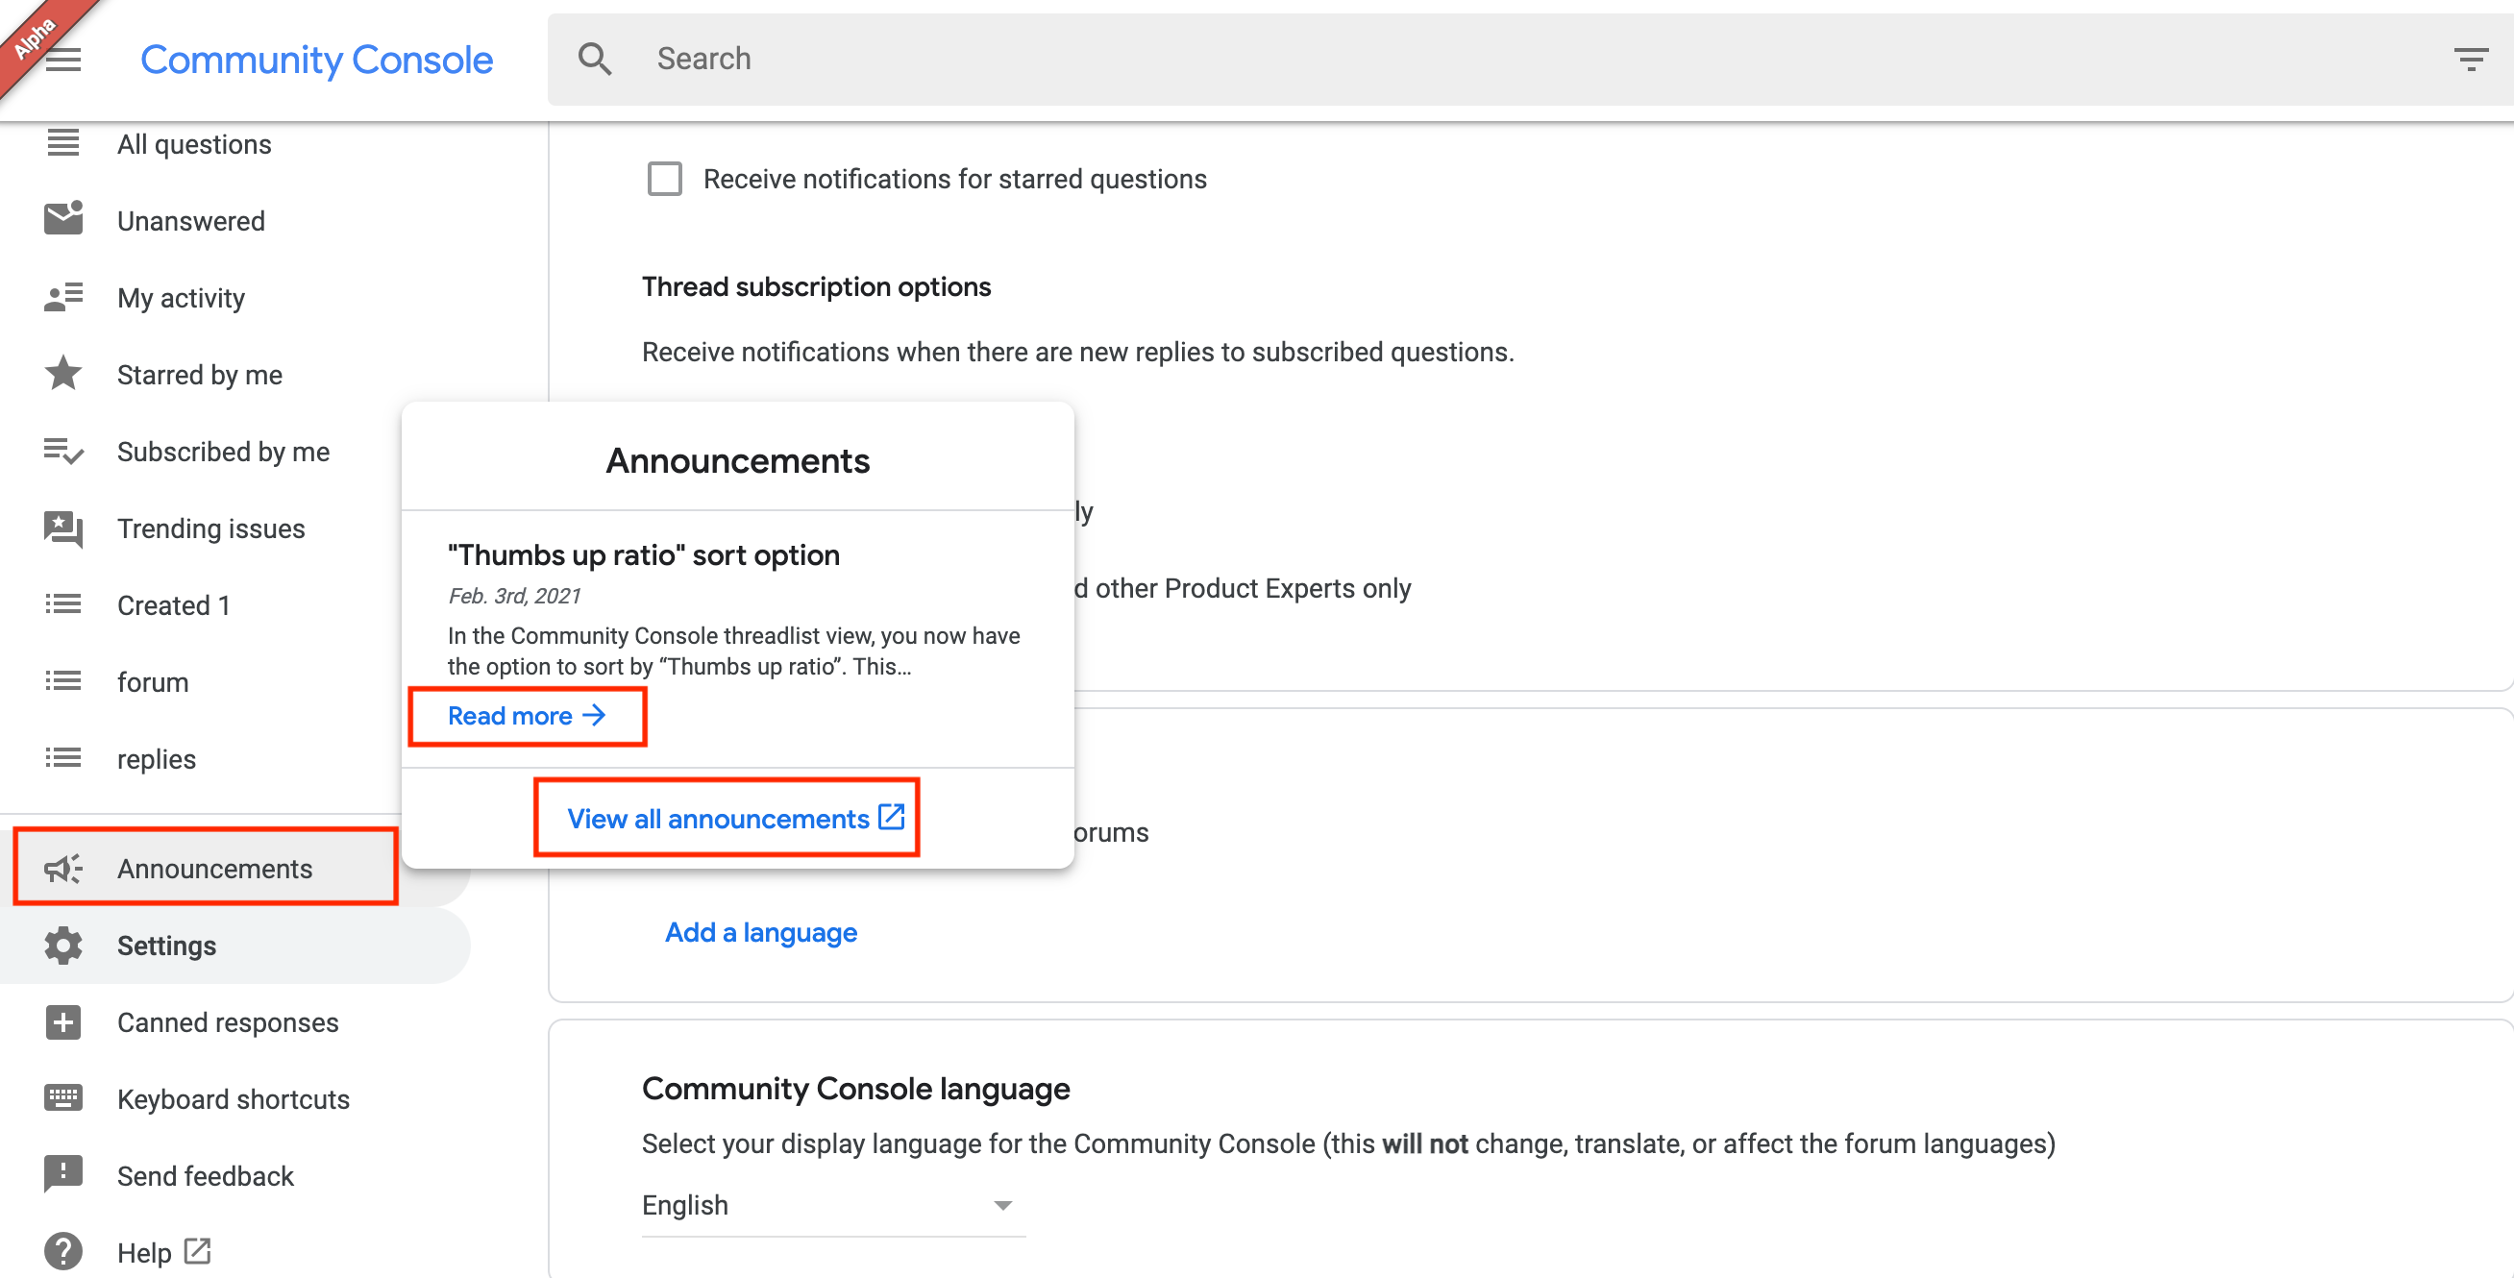Click the Canned responses plus icon
The height and width of the screenshot is (1278, 2514).
pyautogui.click(x=63, y=1021)
